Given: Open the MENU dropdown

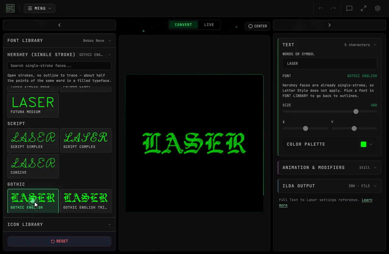Looking at the screenshot, I should 40,8.
